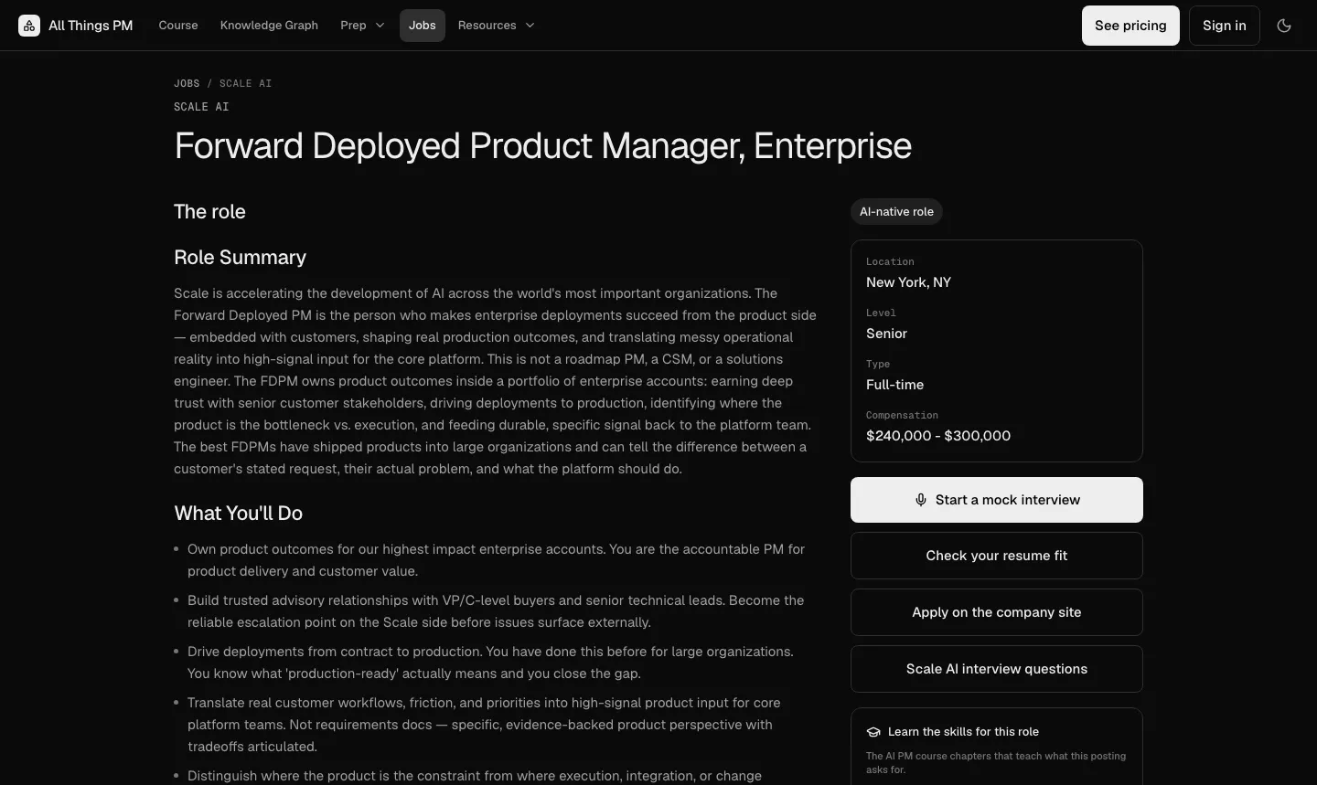Click the See pricing button
This screenshot has height=785, width=1317.
[x=1130, y=26]
